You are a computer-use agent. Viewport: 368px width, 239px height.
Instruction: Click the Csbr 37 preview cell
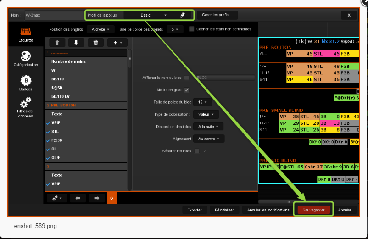[x=313, y=167]
